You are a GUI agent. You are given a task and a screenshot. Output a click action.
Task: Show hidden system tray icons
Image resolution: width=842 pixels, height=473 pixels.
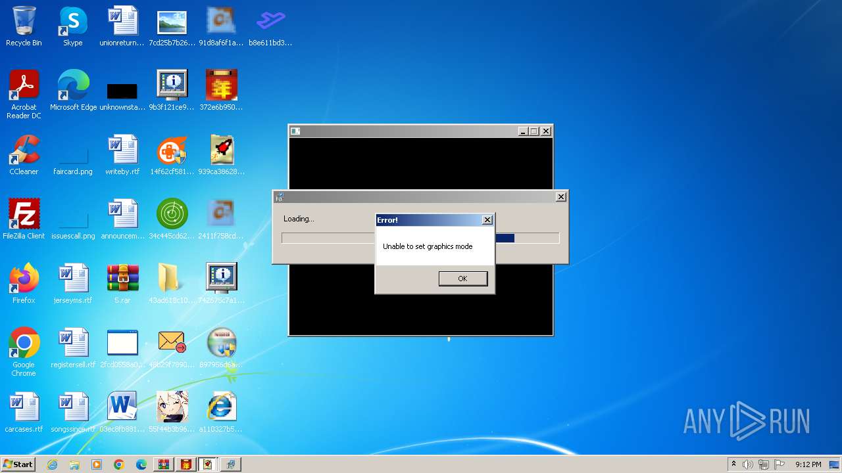coord(734,464)
